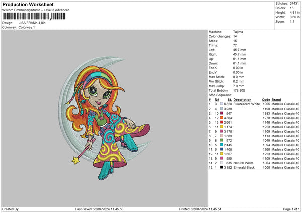
Task: Click thread code '1383'
Action: click(266, 113)
